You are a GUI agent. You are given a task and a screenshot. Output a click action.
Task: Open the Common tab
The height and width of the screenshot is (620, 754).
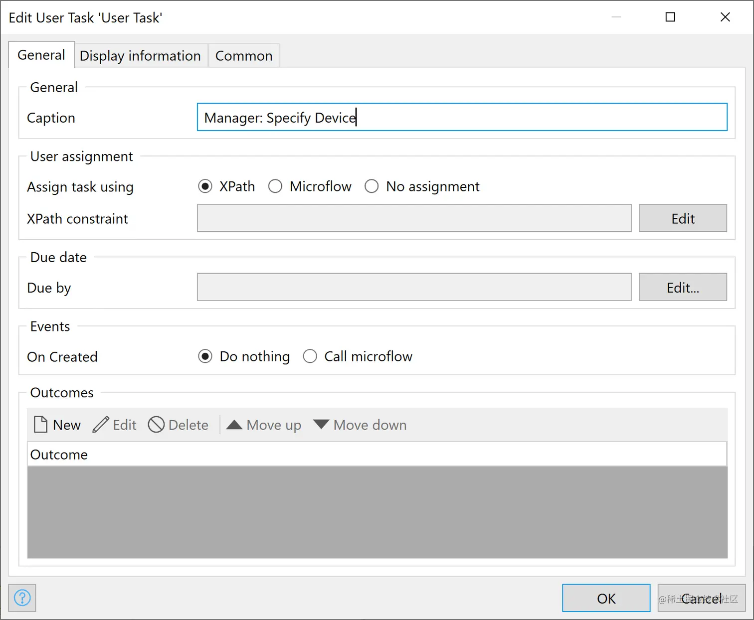coord(244,56)
